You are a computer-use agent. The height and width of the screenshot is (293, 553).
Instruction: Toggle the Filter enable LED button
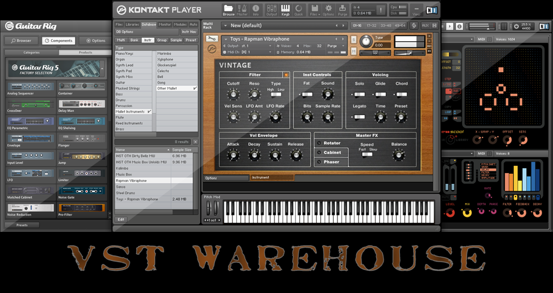pyautogui.click(x=286, y=74)
